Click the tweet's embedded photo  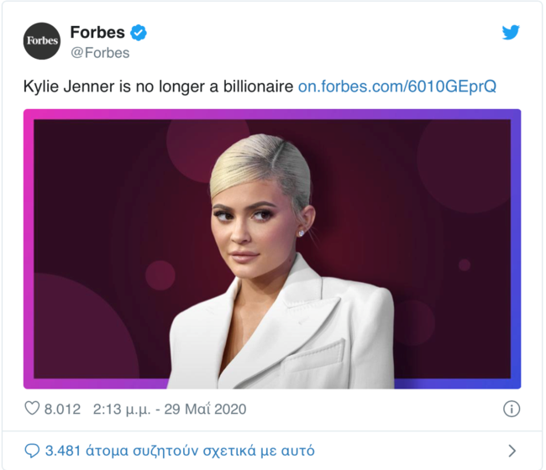(x=271, y=248)
